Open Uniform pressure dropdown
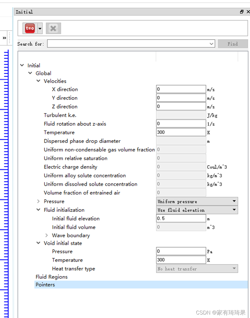 point(197,201)
